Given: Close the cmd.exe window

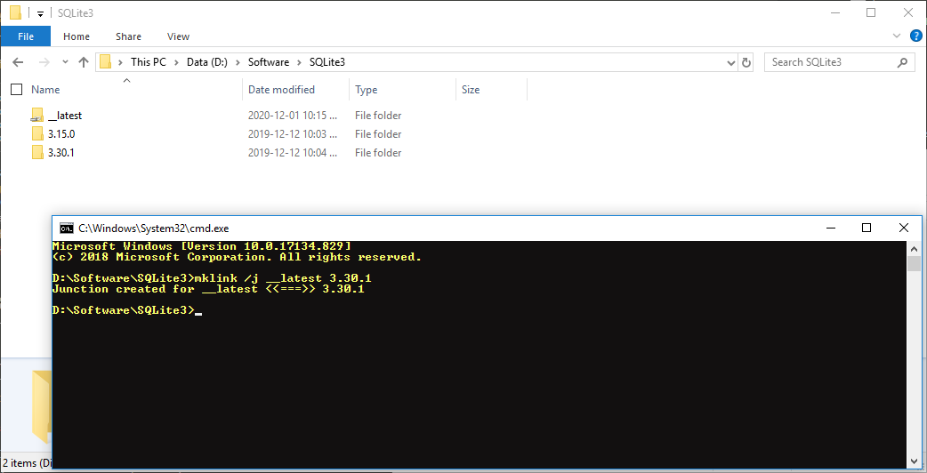Looking at the screenshot, I should coord(903,228).
